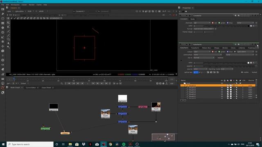
Task: Open the blending mode dropdown
Action: [227, 69]
